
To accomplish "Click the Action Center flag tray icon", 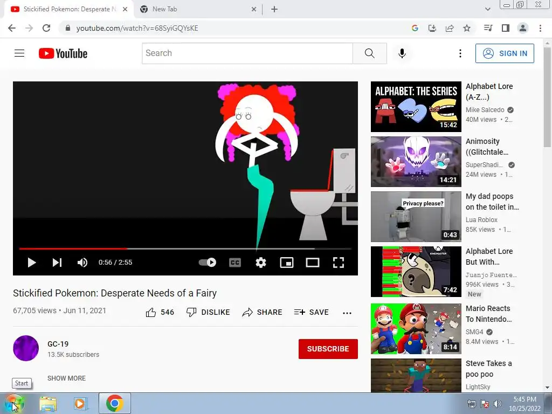I will 485,404.
